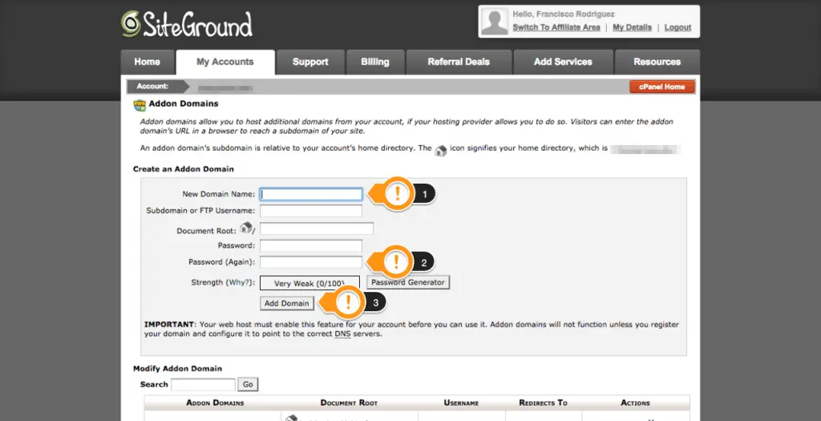This screenshot has width=821, height=421.
Task: Click the SiteGround logo
Action: 187,24
